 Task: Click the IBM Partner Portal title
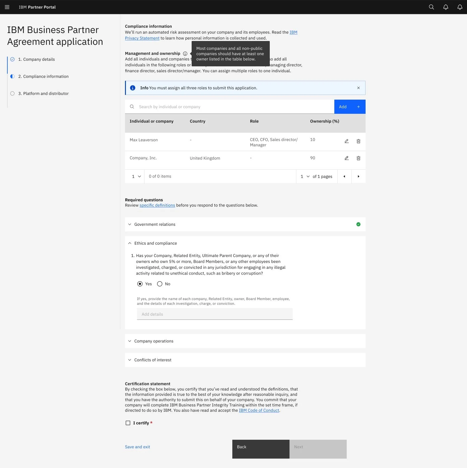pyautogui.click(x=37, y=7)
